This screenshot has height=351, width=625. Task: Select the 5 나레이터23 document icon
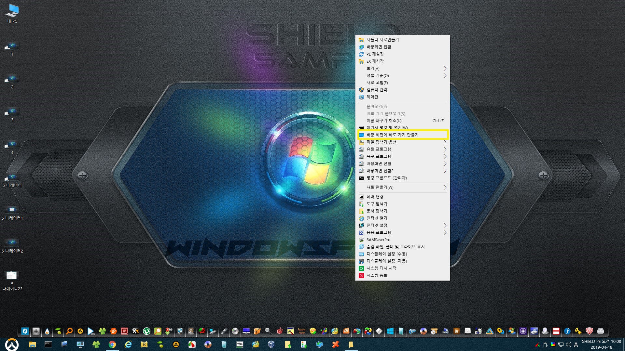[x=12, y=281]
